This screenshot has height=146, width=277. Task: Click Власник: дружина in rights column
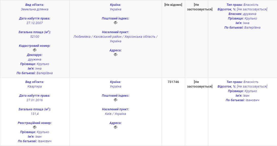[242, 14]
